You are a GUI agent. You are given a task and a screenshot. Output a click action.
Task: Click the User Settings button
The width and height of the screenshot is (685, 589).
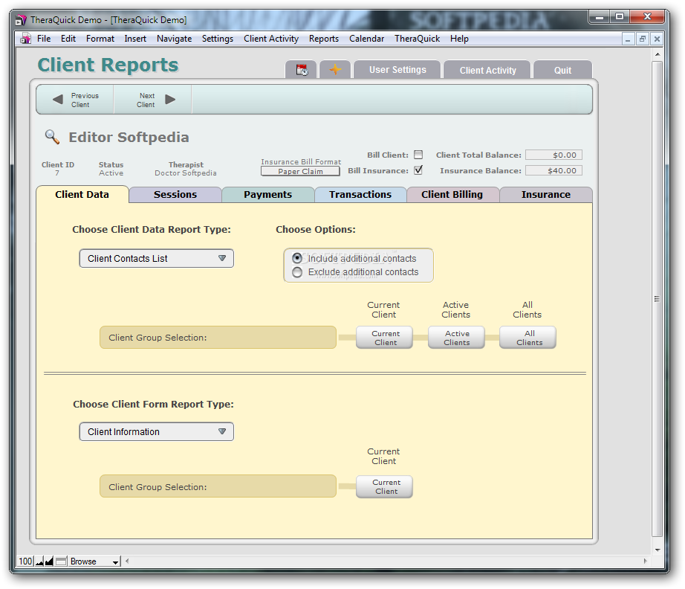tap(397, 70)
